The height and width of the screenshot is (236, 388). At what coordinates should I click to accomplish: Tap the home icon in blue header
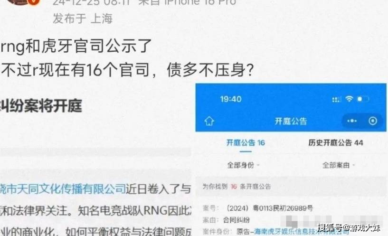click(x=209, y=121)
